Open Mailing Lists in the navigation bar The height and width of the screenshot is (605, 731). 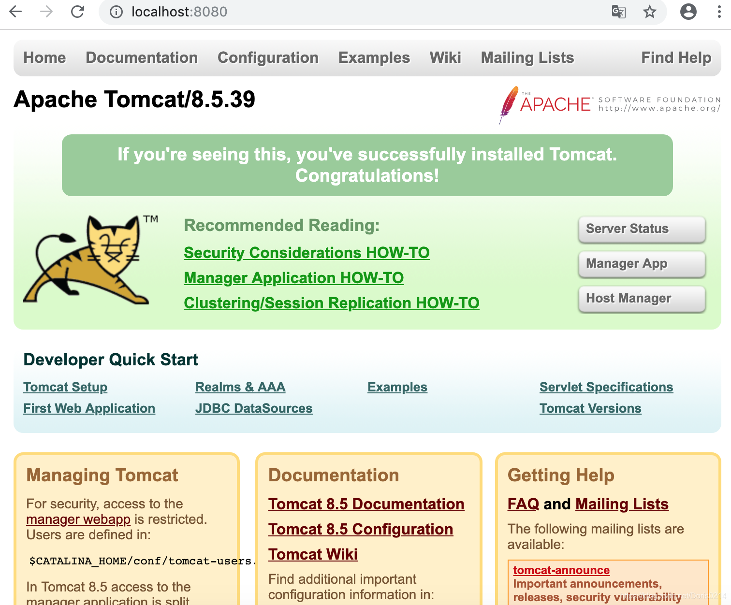[527, 58]
